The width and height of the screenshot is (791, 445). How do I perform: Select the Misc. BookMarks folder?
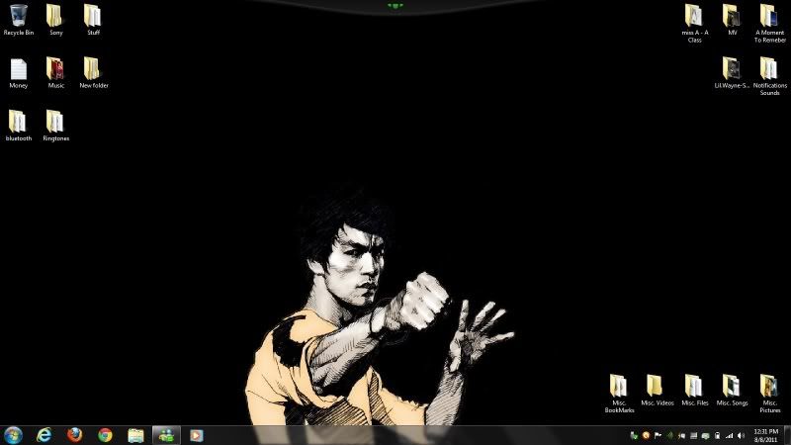[x=620, y=394]
